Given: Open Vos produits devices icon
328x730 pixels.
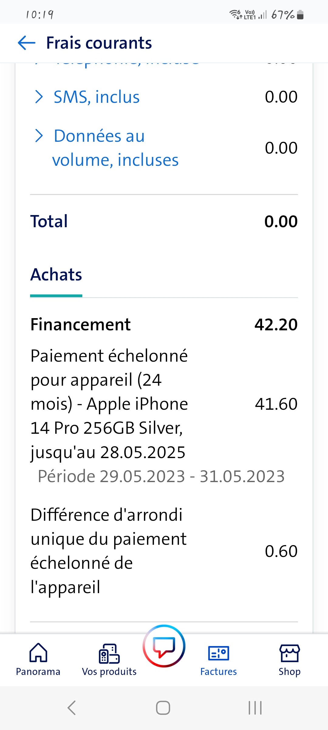Looking at the screenshot, I should coord(109,653).
